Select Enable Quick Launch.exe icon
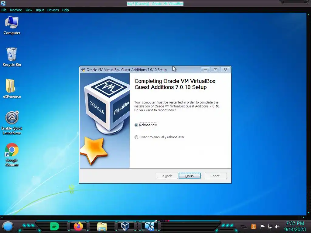This screenshot has height=233, width=311. (12, 123)
